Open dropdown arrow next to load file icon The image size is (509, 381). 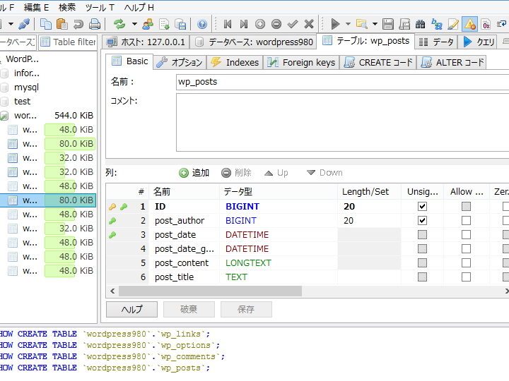pos(375,24)
